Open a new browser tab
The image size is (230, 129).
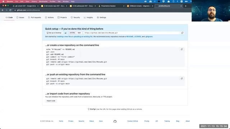(185, 6)
